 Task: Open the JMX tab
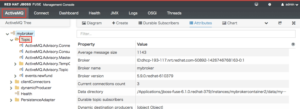click(114, 13)
